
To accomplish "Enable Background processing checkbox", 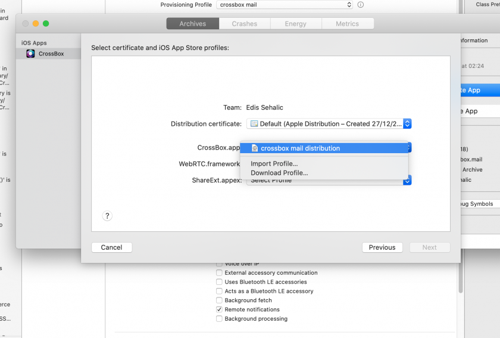I will pos(219,318).
